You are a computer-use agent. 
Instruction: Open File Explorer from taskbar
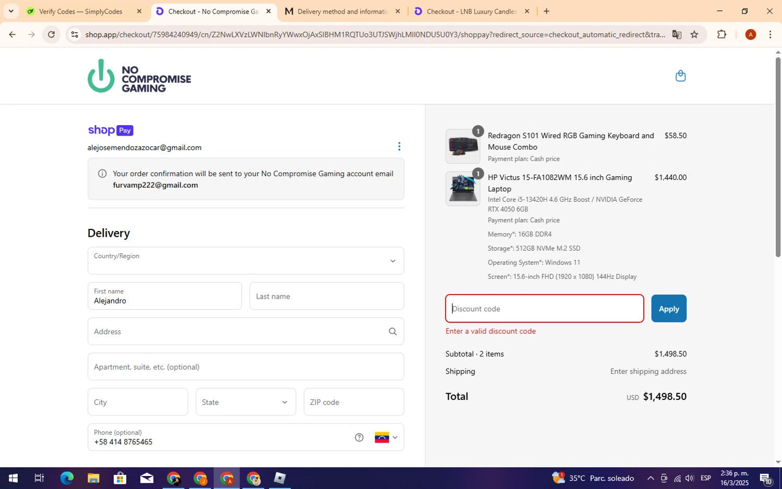pyautogui.click(x=93, y=478)
